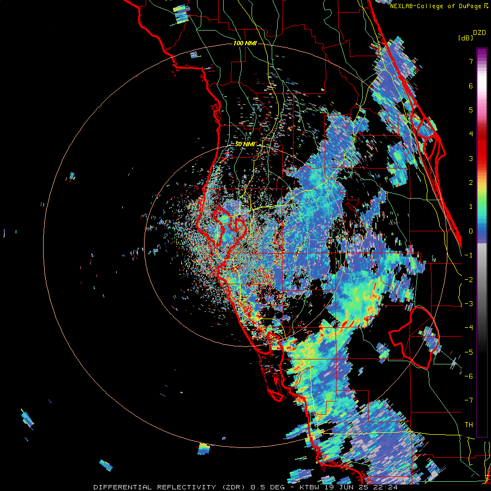Click the 0 dB colorbar label
491x491 pixels.
point(471,231)
